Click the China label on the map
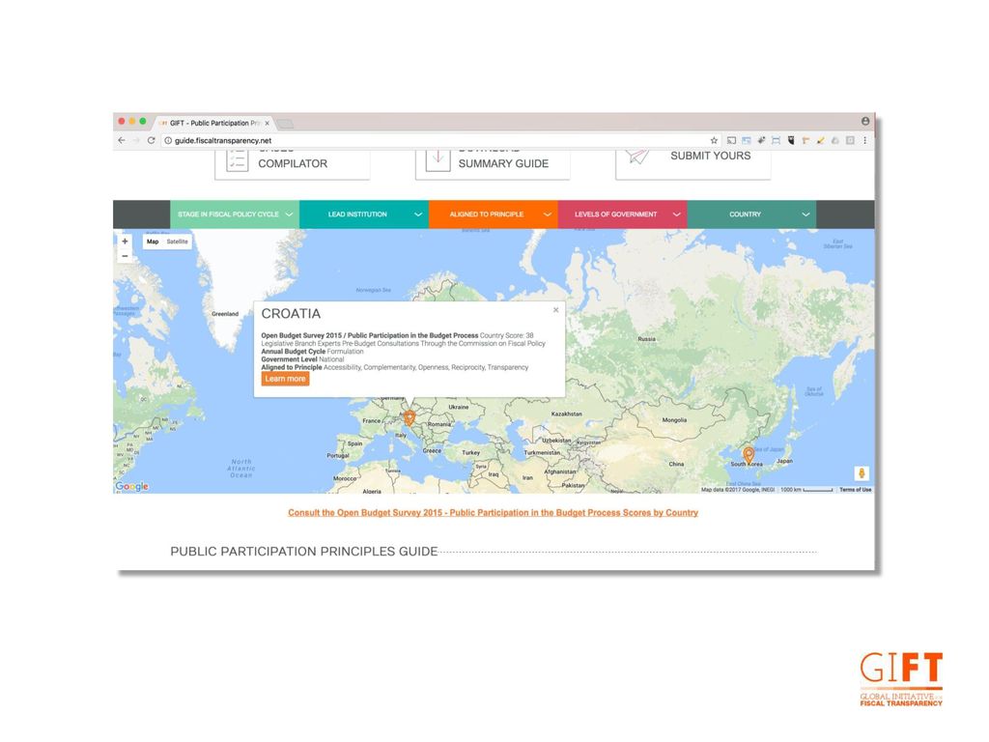The image size is (989, 742). tap(676, 464)
